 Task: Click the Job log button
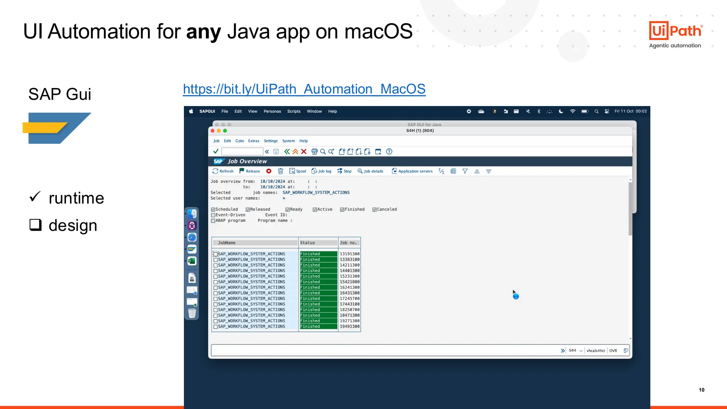[321, 171]
